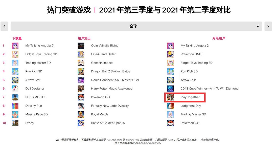Click Doula Continent Soul Master Duel icon
This screenshot has height=147, width=273.
click(81, 80)
